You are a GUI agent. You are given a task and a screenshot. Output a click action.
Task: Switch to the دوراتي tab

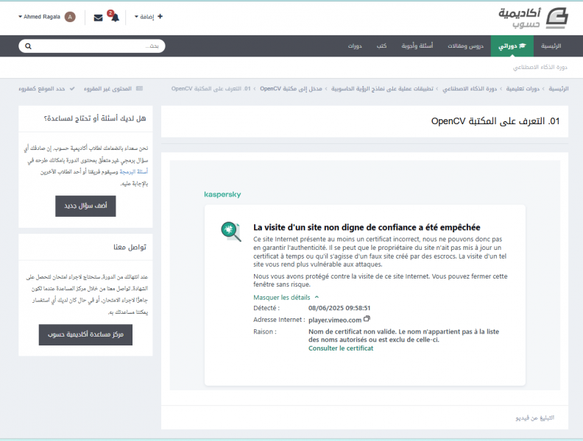coord(512,46)
